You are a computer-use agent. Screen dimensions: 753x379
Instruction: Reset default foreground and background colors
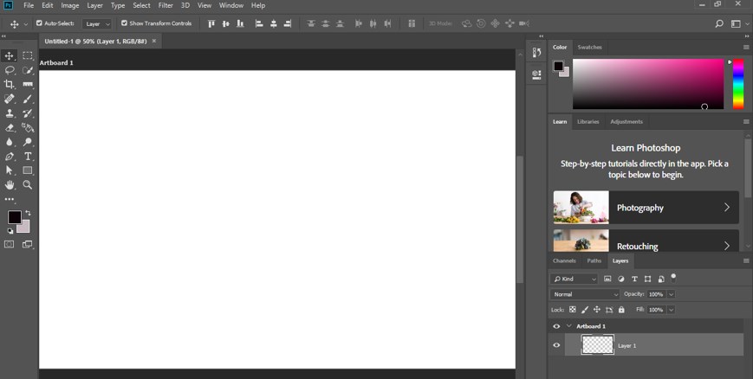pyautogui.click(x=10, y=231)
